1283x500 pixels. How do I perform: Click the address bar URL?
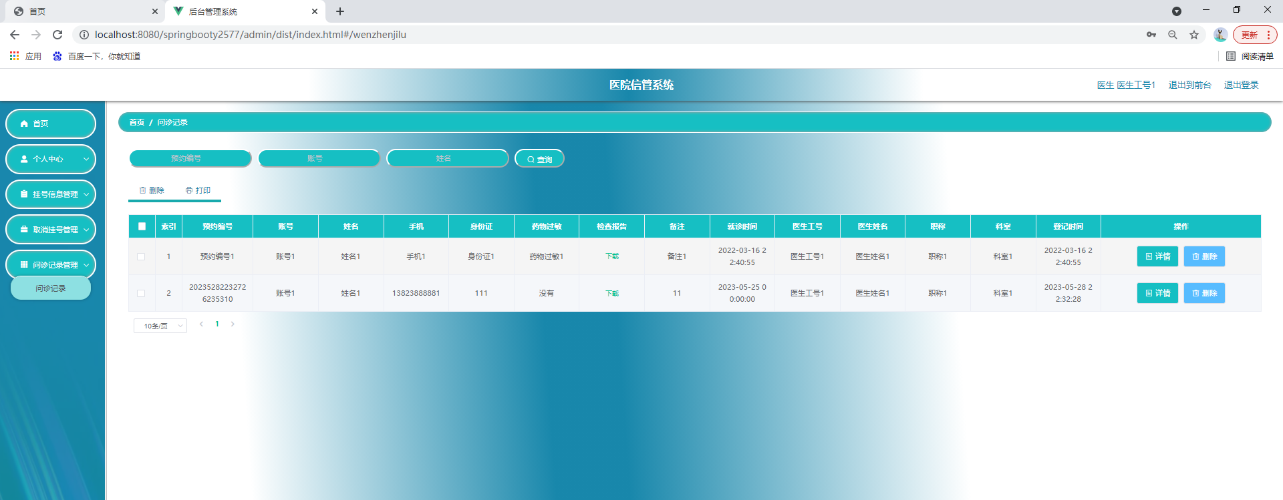point(251,35)
